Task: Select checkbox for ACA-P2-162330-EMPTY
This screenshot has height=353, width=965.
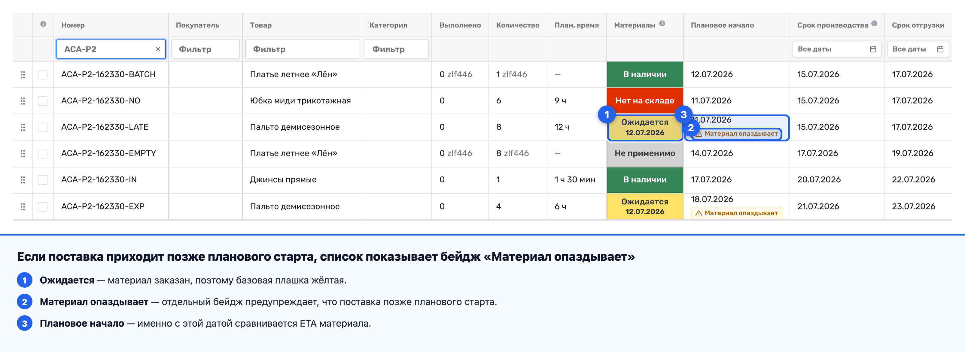Action: pos(43,153)
